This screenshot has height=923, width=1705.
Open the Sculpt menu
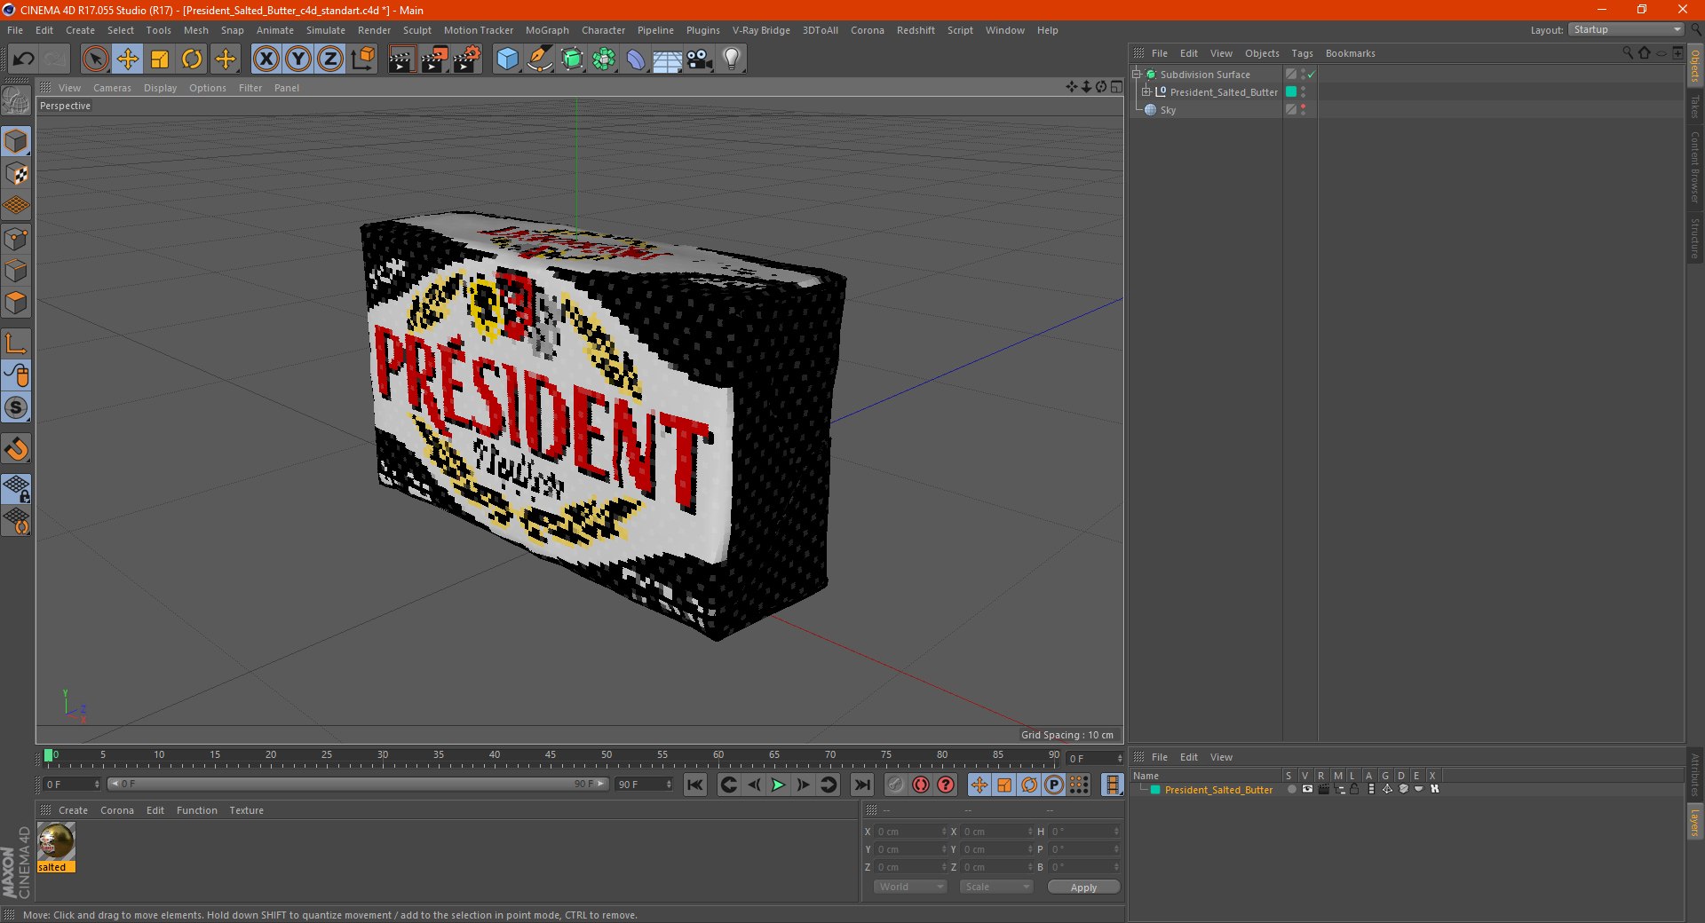pos(416,30)
